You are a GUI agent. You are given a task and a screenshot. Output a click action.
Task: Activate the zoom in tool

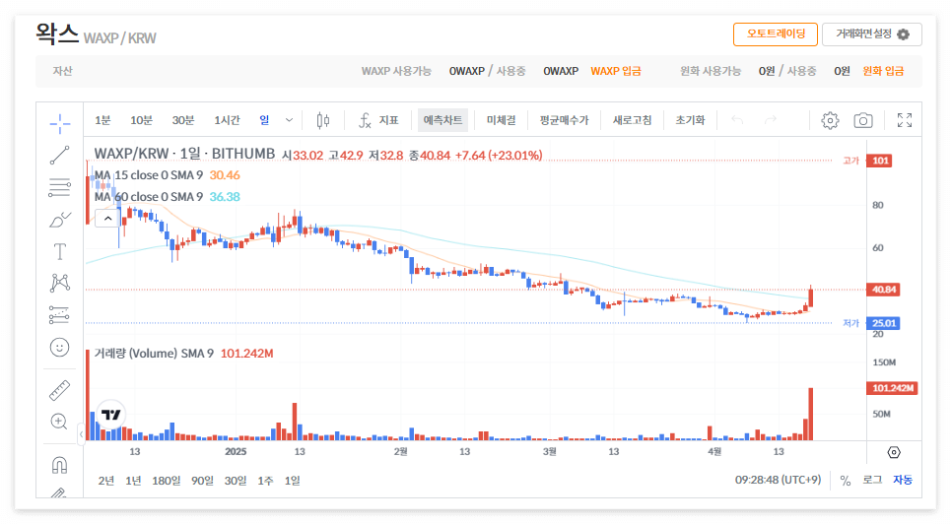click(59, 422)
